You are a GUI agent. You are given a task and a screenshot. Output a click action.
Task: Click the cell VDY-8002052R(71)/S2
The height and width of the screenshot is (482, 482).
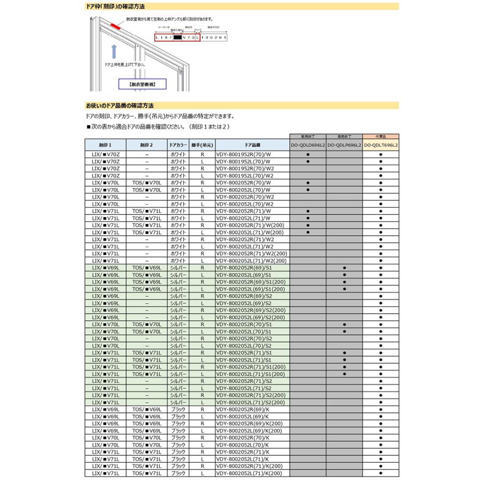[x=252, y=381]
